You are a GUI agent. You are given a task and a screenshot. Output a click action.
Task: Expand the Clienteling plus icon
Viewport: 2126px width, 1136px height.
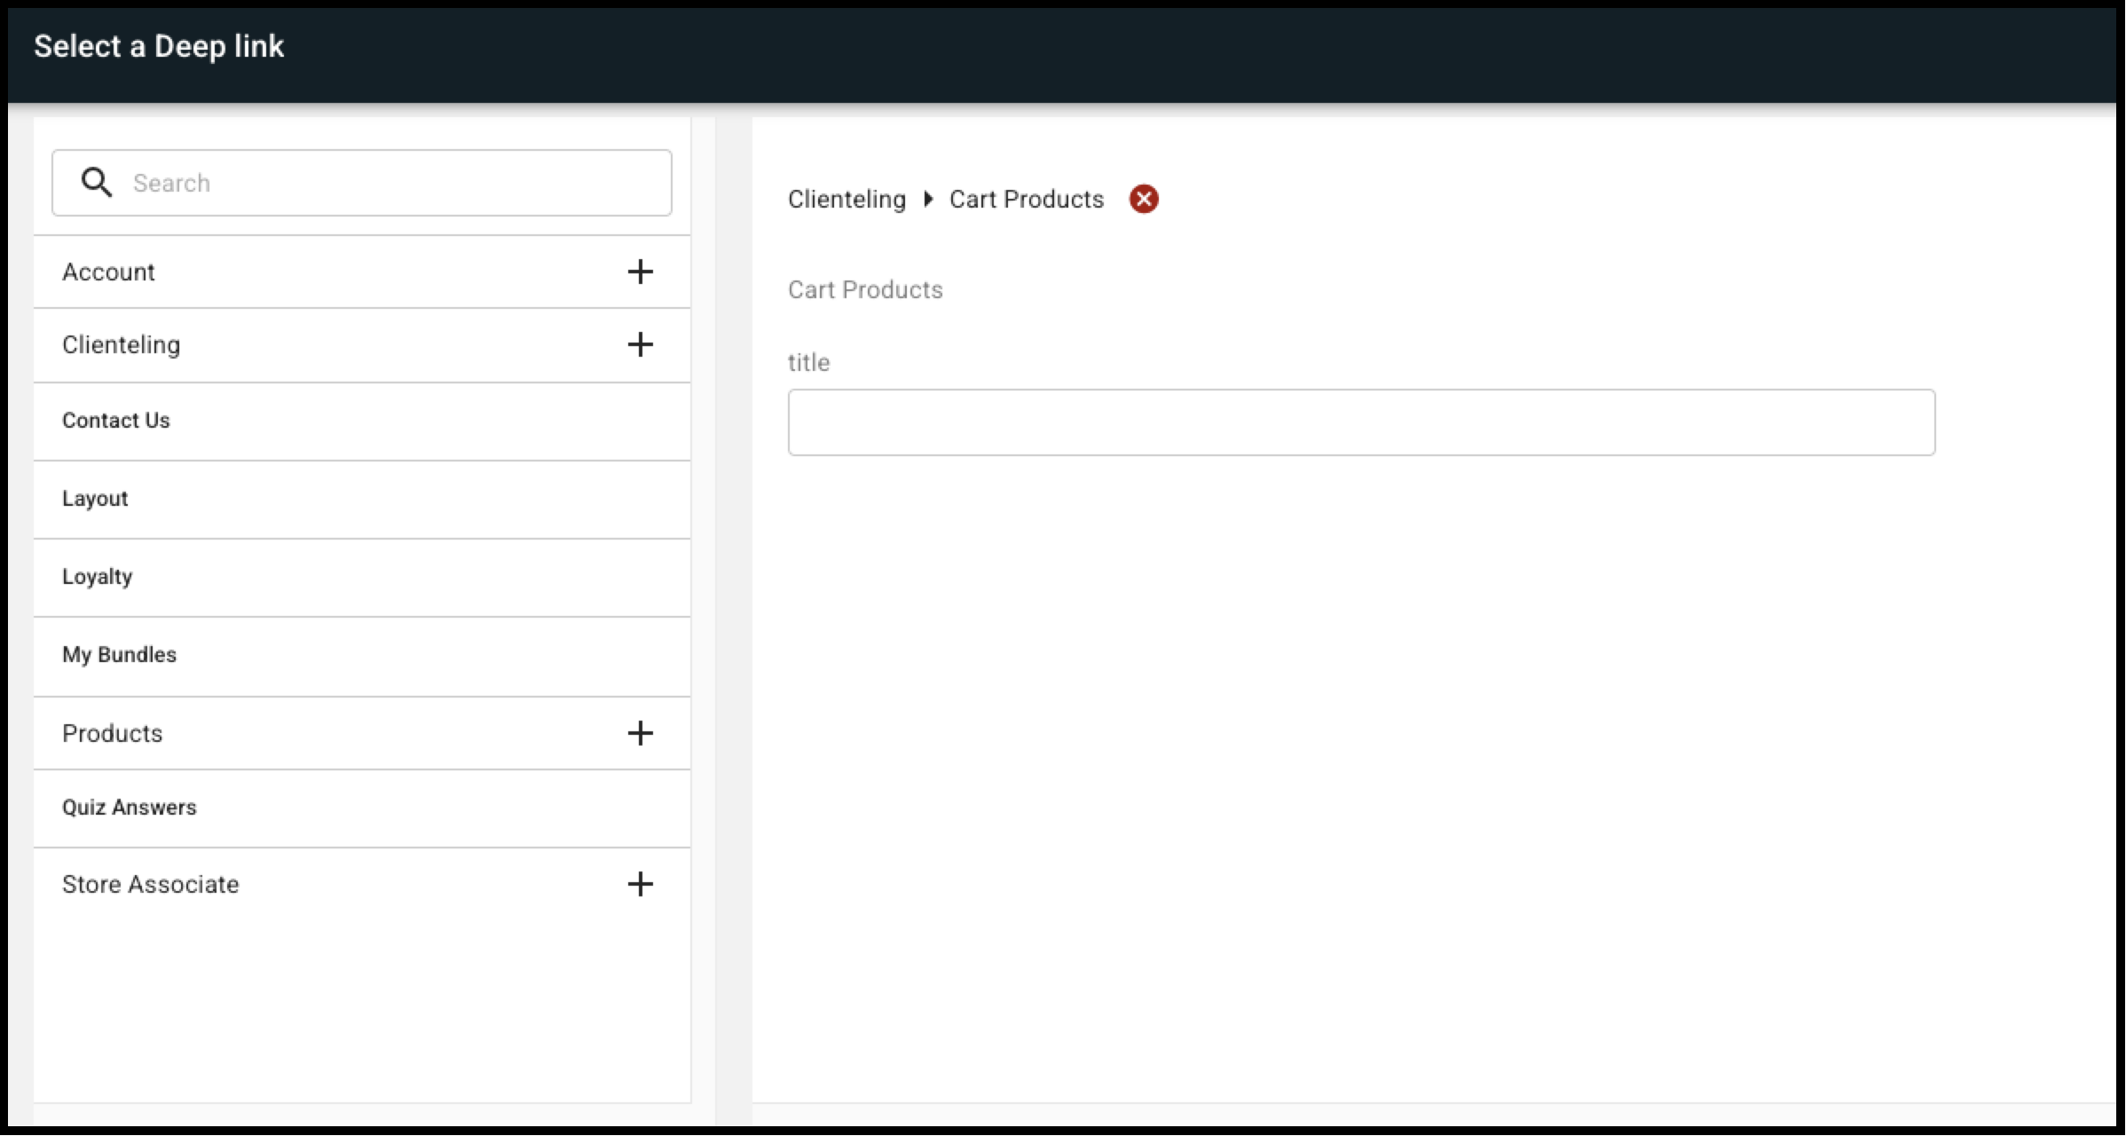click(x=640, y=344)
